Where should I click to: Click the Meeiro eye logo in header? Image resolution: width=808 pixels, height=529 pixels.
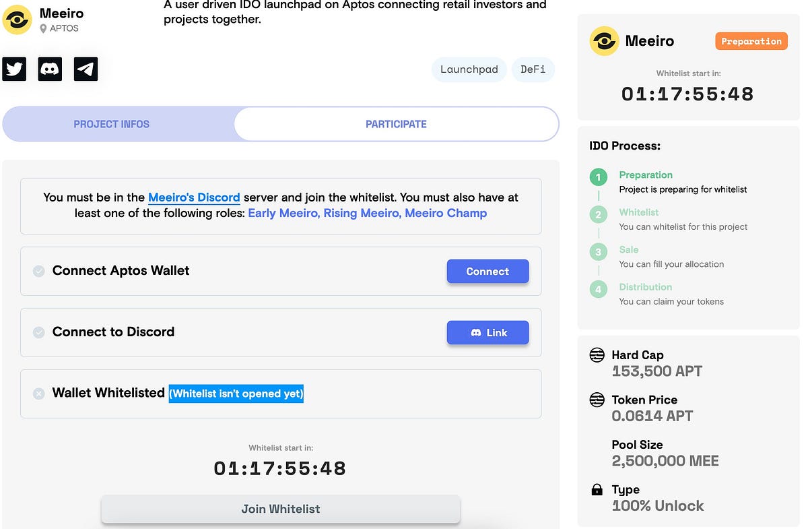click(x=17, y=20)
